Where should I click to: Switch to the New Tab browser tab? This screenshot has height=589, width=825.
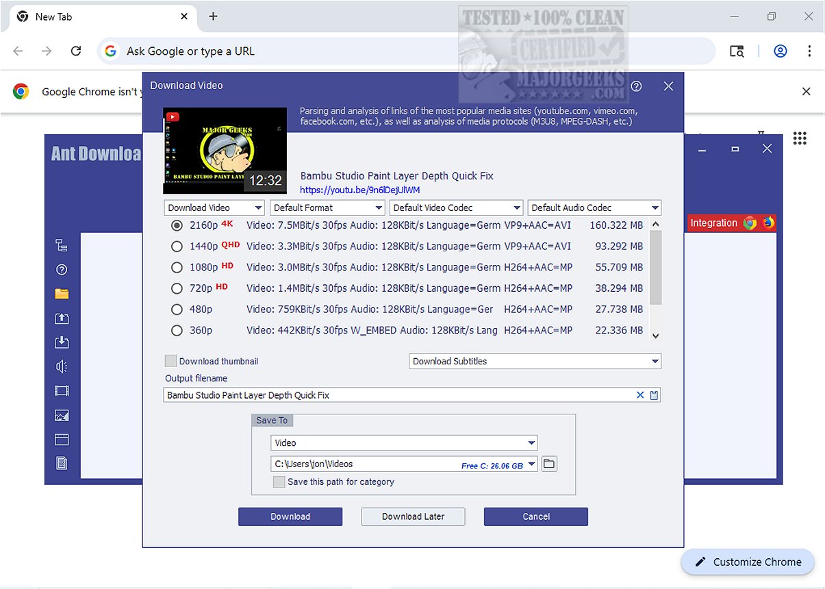(103, 16)
